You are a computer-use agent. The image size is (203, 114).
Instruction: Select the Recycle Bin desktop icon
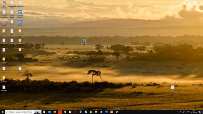pos(4,22)
